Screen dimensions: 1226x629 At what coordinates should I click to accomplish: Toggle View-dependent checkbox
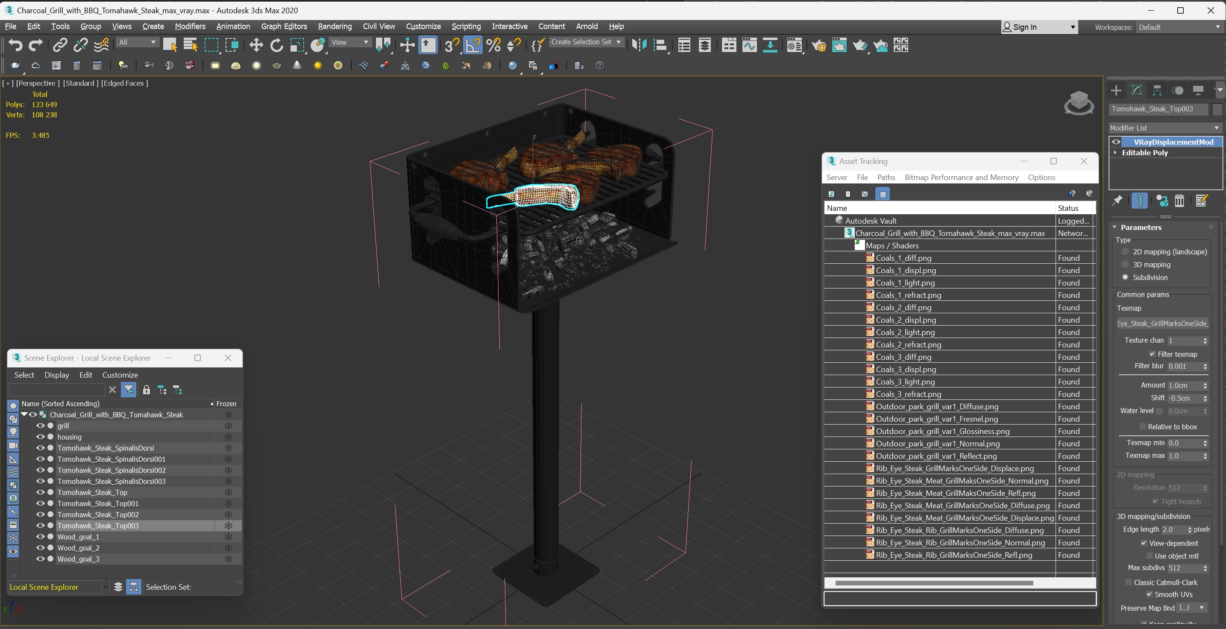[x=1144, y=543]
